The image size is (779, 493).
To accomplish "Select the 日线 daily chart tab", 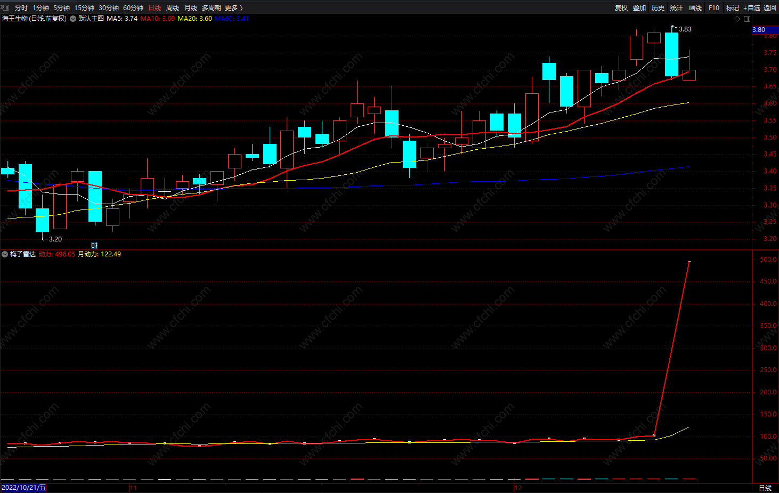I will (155, 8).
